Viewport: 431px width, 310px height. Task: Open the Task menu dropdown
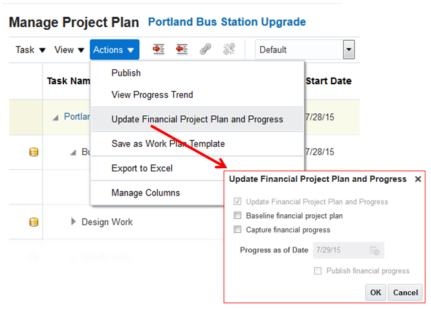click(x=30, y=50)
